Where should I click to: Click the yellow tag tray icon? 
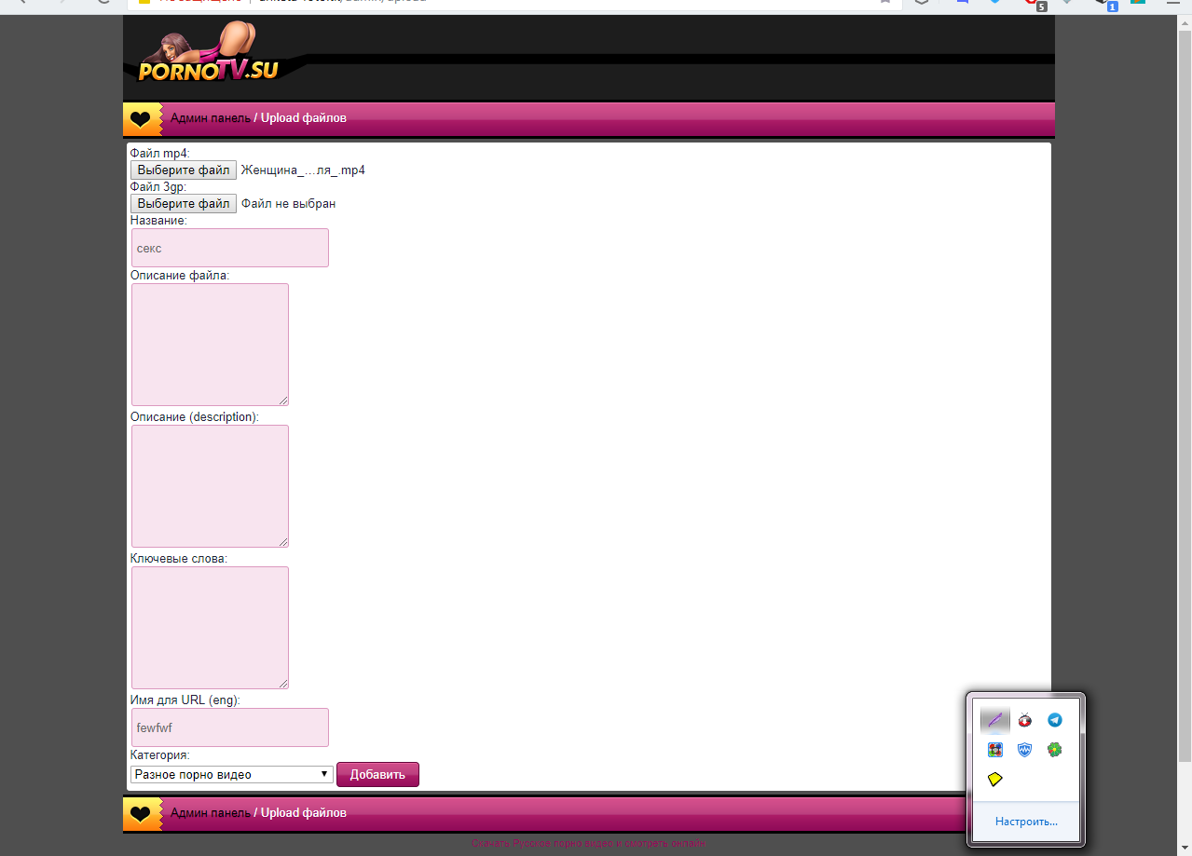994,780
